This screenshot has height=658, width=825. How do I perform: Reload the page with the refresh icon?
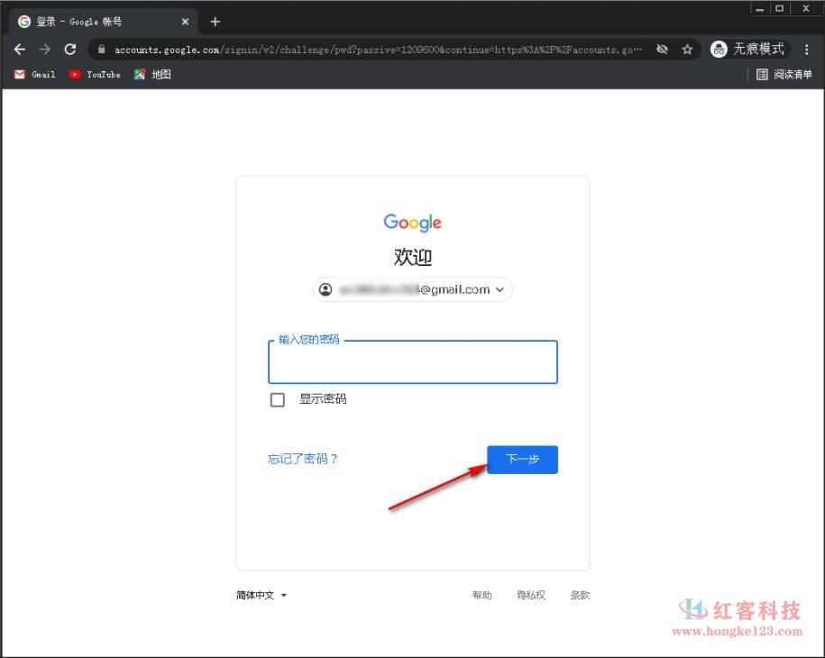(x=70, y=50)
